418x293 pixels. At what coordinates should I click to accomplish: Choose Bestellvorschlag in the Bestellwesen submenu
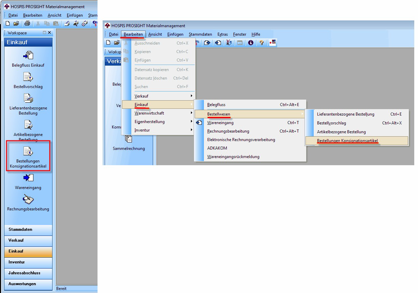point(357,123)
